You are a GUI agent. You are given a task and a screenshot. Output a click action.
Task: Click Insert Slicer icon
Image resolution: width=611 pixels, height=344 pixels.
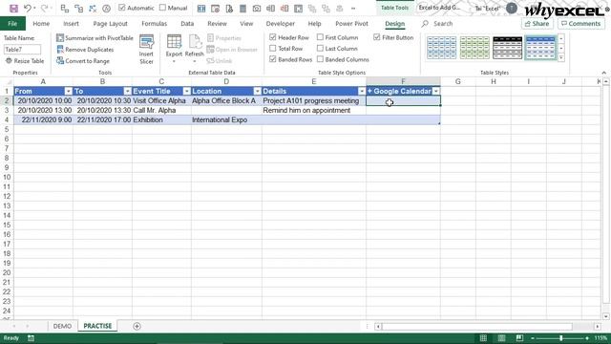click(146, 50)
